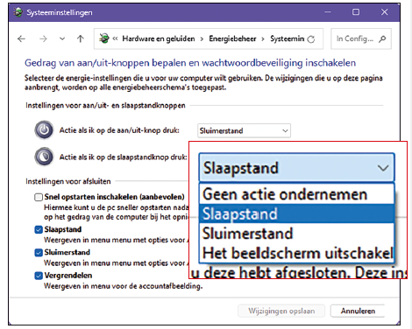
Task: Open Energiebeheer in the breadcrumb
Action: click(232, 38)
